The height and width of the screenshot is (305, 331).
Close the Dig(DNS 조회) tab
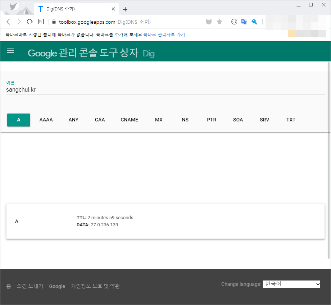[x=113, y=9]
